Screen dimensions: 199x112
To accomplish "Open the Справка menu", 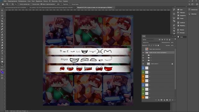I will pos(65,1).
